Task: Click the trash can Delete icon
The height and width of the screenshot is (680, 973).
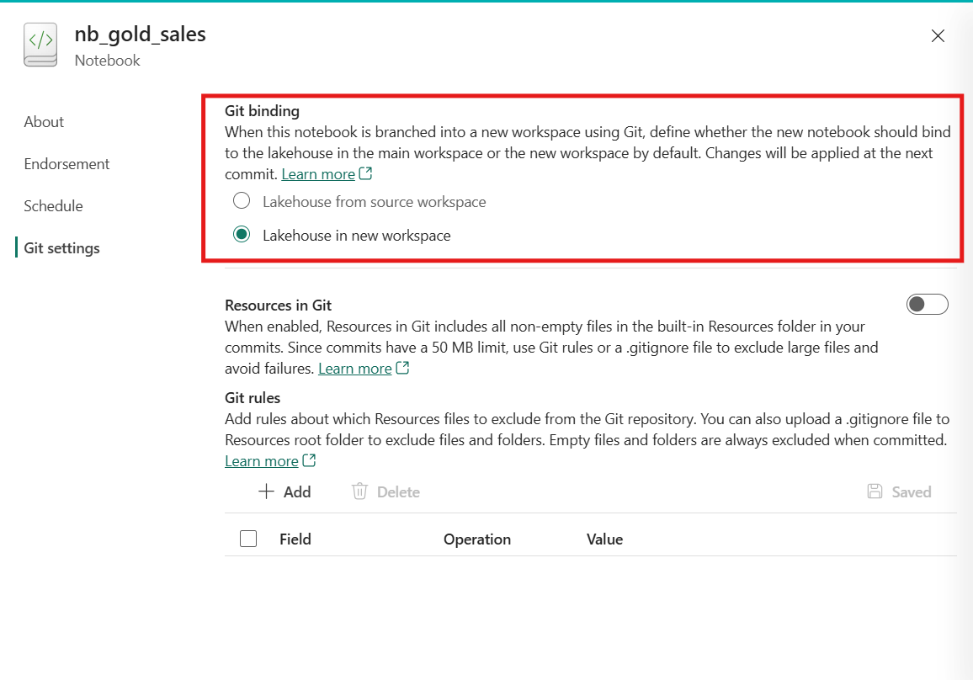Action: point(360,491)
